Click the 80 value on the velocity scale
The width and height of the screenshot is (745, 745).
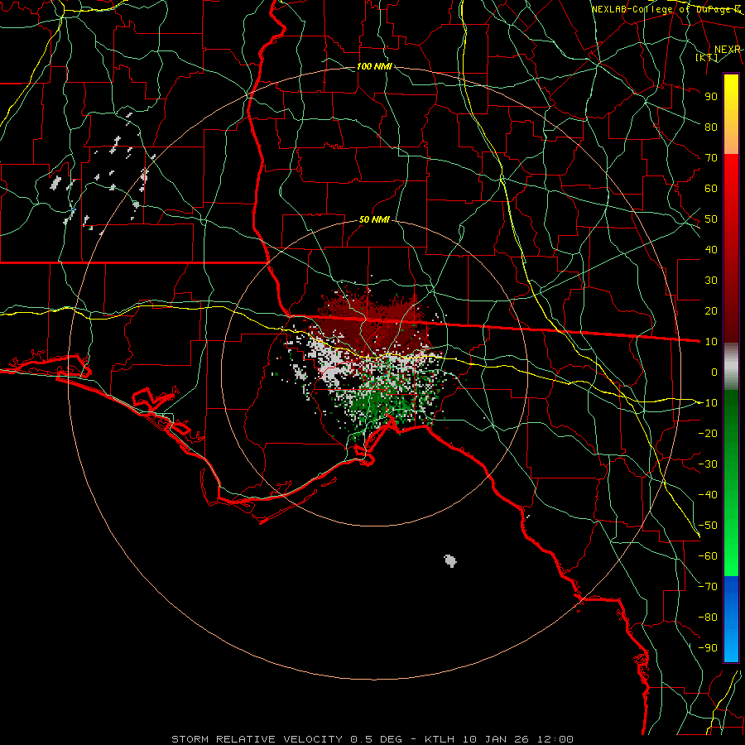coord(711,127)
